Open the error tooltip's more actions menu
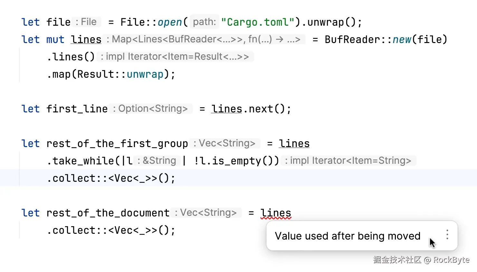The width and height of the screenshot is (477, 272). 447,235
